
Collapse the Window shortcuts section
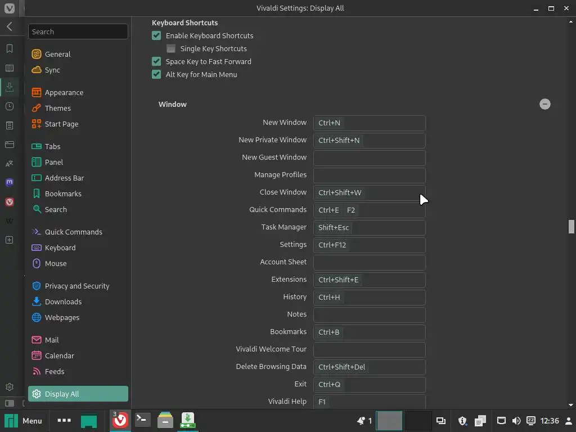point(544,104)
